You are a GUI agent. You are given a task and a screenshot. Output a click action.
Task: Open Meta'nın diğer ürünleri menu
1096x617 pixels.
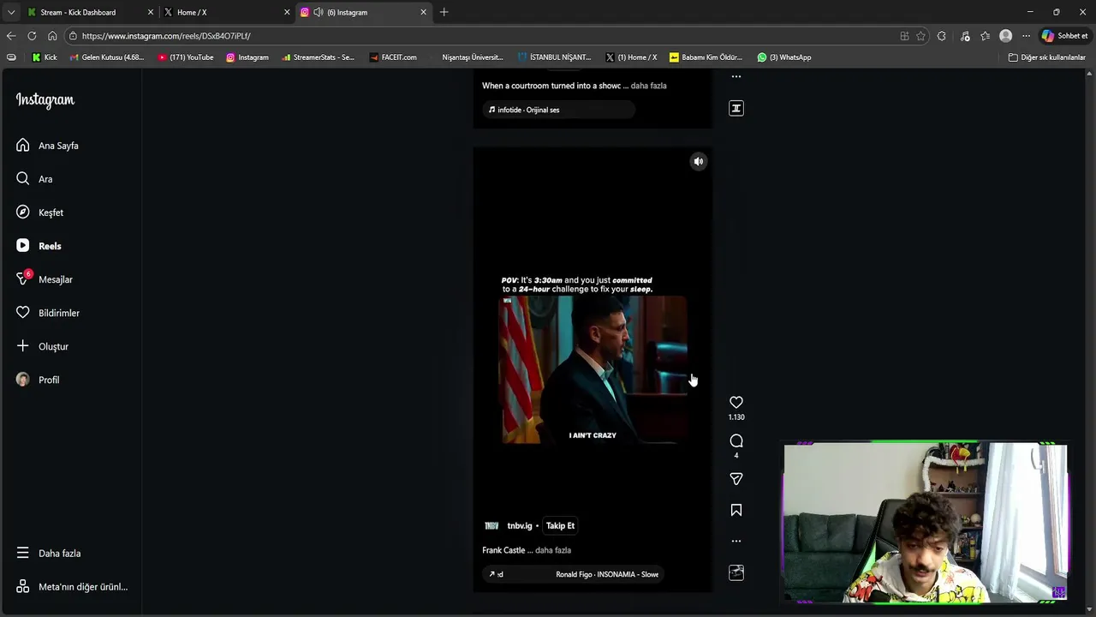[x=72, y=587]
